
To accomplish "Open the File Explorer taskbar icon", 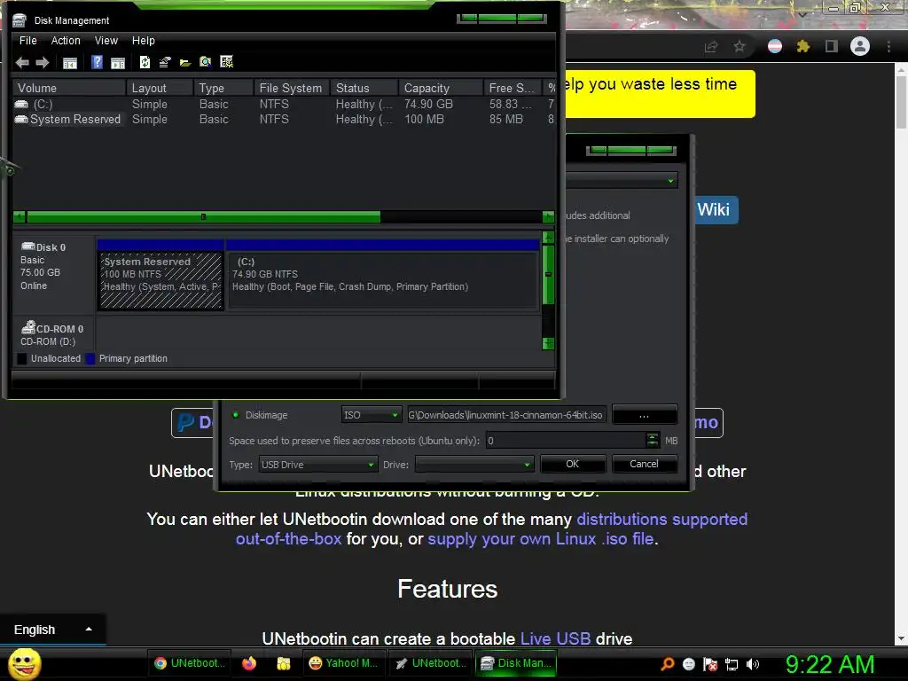I will pyautogui.click(x=284, y=663).
